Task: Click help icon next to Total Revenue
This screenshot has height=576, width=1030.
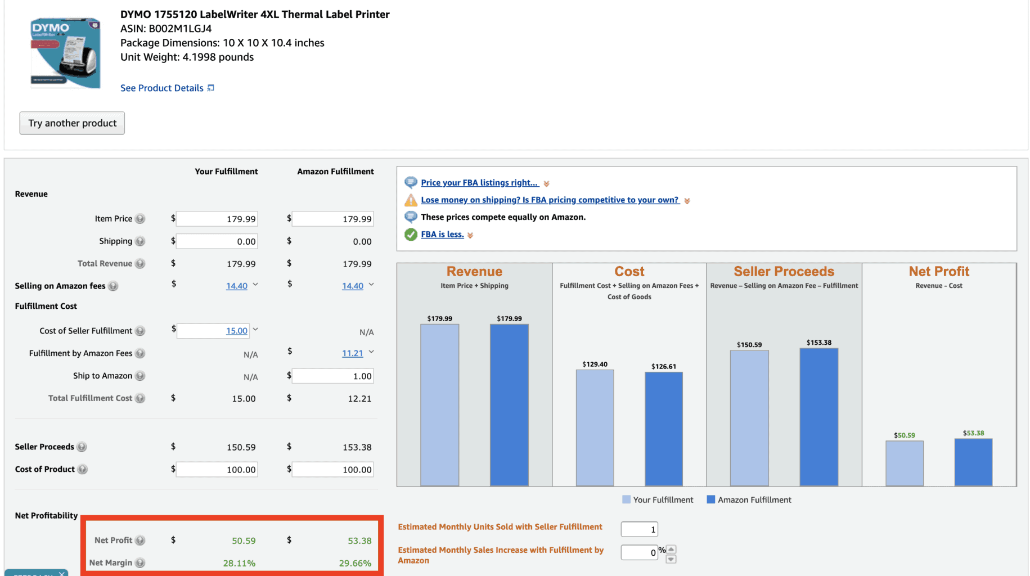Action: point(140,264)
